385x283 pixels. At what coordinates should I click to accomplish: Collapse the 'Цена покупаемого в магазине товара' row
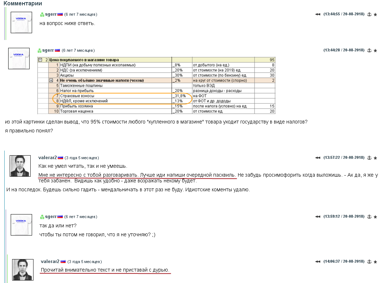coord(40,60)
